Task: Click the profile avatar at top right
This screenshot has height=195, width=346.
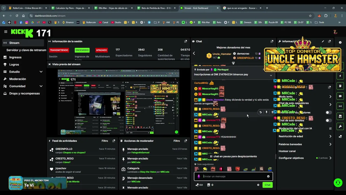Action: [335, 32]
